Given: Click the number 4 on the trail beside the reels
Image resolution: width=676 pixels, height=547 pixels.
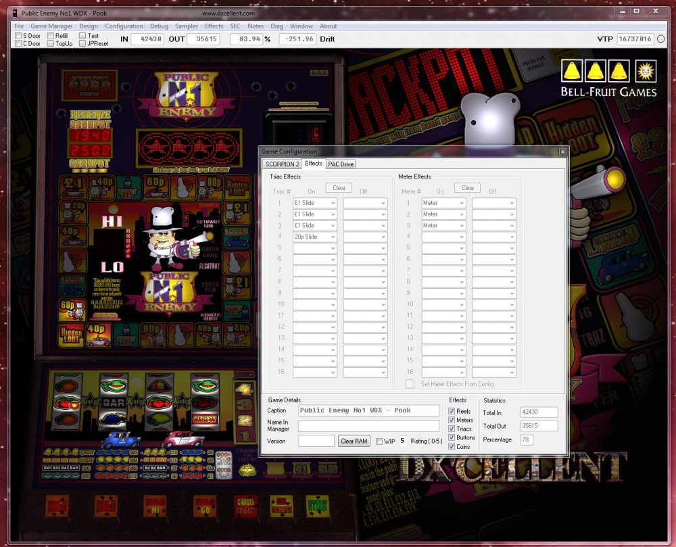Looking at the screenshot, I should 244,390.
